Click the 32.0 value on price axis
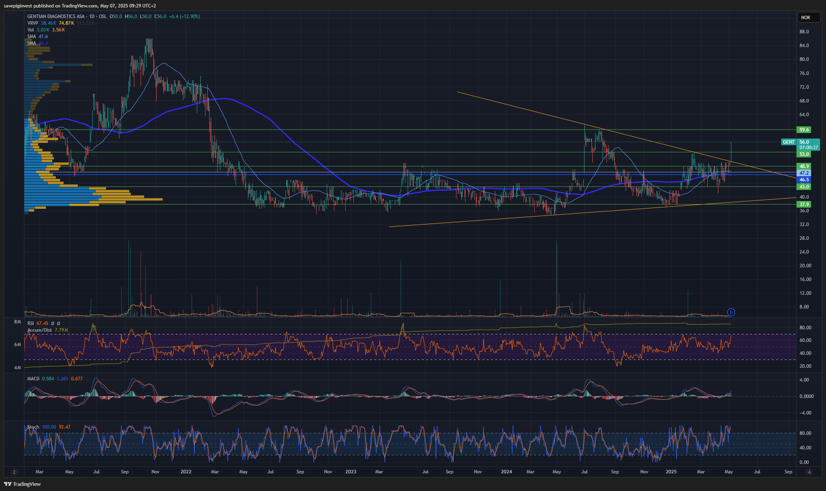Viewport: 826px width, 491px height. coord(804,225)
